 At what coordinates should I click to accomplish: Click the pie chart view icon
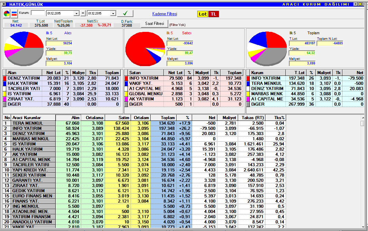[x=7, y=14]
